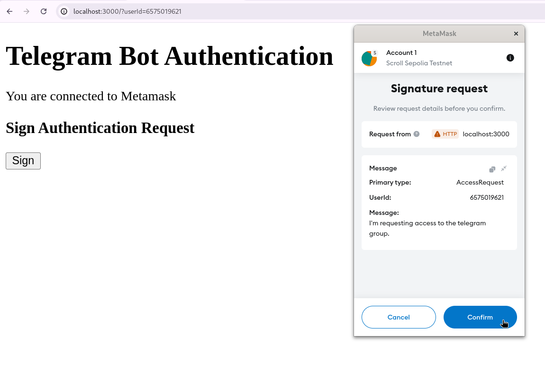Image resolution: width=545 pixels, height=373 pixels.
Task: Reload the current page
Action: coord(44,11)
